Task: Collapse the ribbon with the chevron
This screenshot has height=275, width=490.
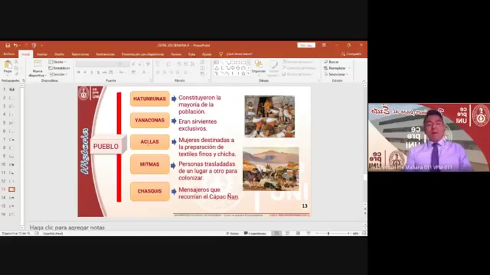Action: pyautogui.click(x=364, y=81)
